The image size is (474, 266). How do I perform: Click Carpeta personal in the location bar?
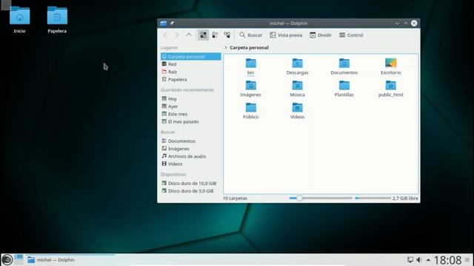[249, 47]
